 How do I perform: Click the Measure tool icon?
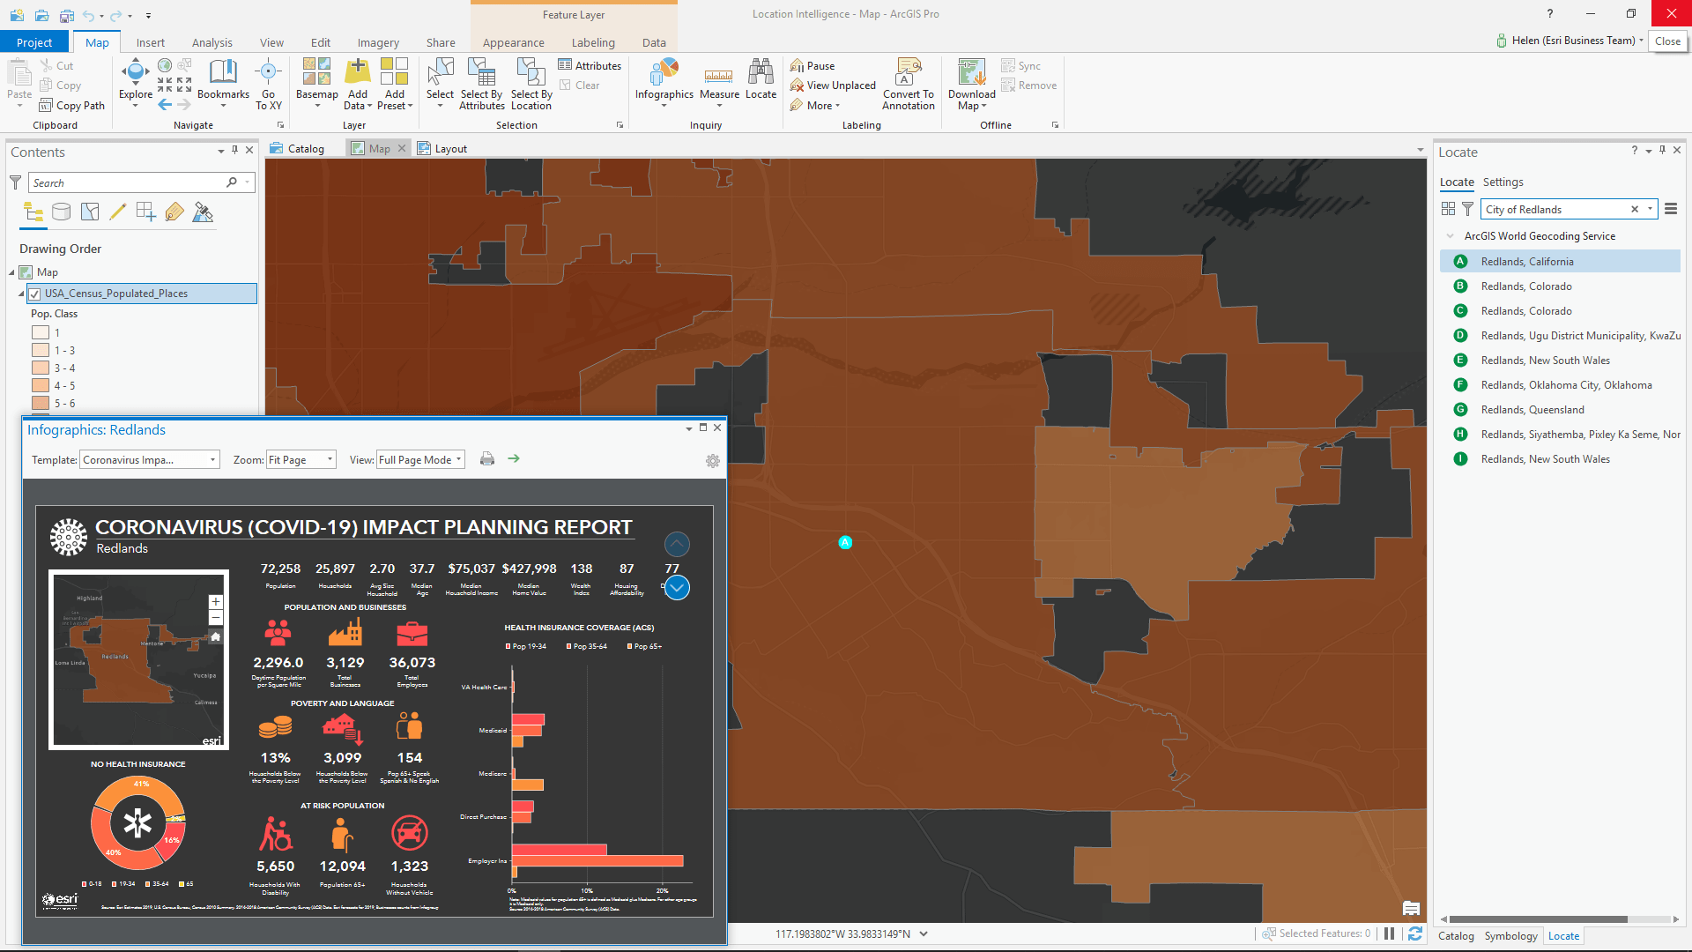(x=719, y=76)
